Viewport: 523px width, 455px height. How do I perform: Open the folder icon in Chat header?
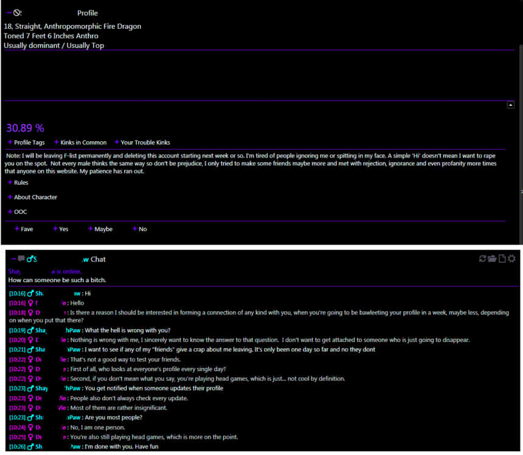coord(492,258)
